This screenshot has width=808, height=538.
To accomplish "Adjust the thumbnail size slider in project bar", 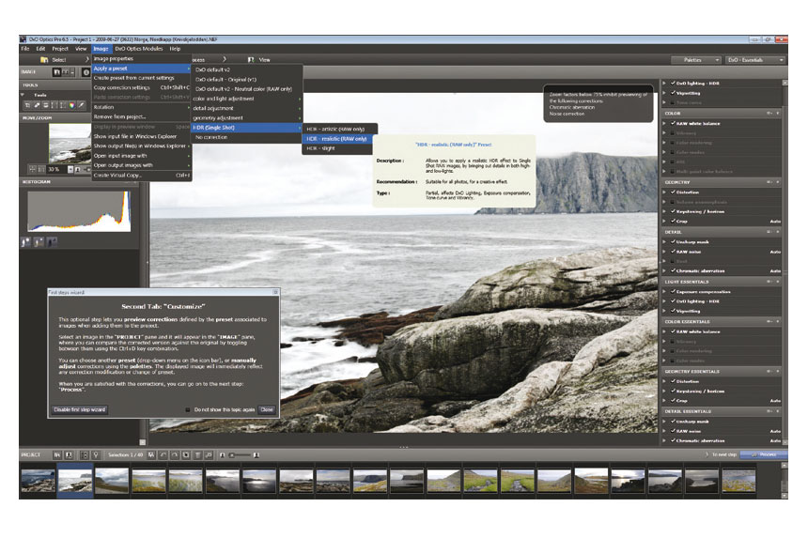I will coord(238,453).
